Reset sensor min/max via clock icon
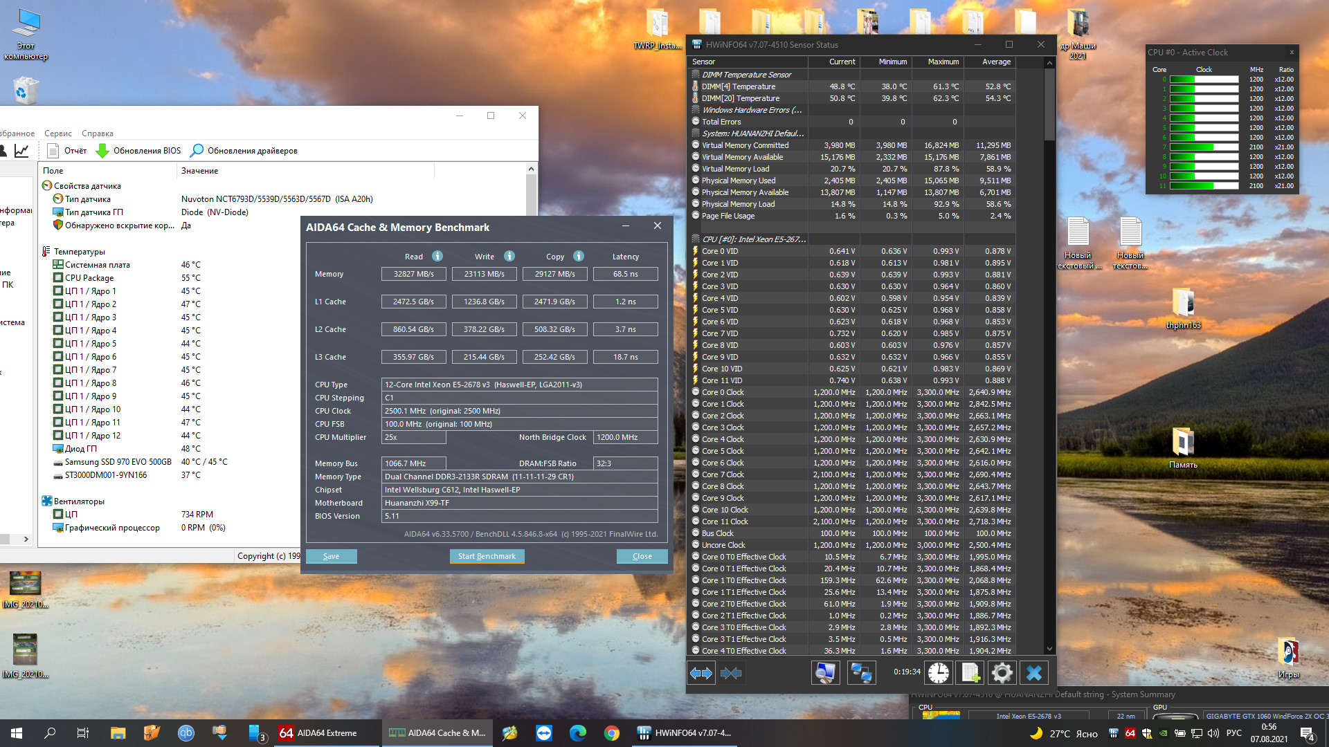 pyautogui.click(x=939, y=672)
